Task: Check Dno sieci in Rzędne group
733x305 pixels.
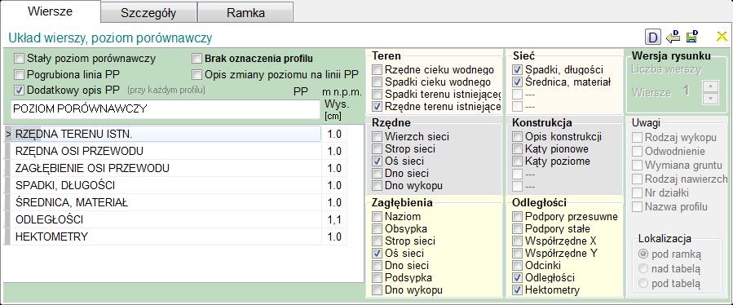Action: point(377,174)
